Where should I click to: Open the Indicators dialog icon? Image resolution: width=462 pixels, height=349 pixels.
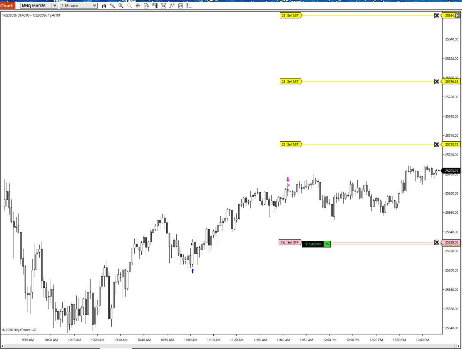pos(172,6)
